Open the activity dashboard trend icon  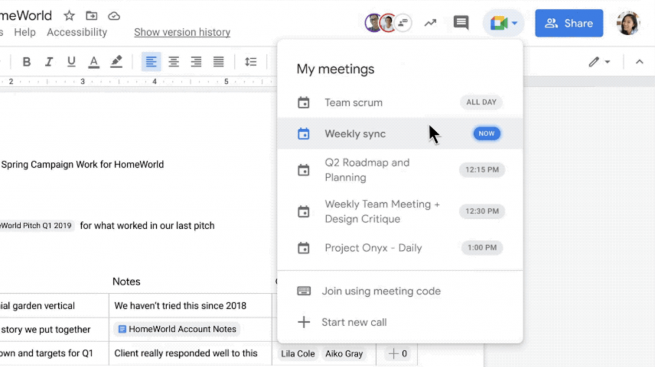pyautogui.click(x=430, y=23)
